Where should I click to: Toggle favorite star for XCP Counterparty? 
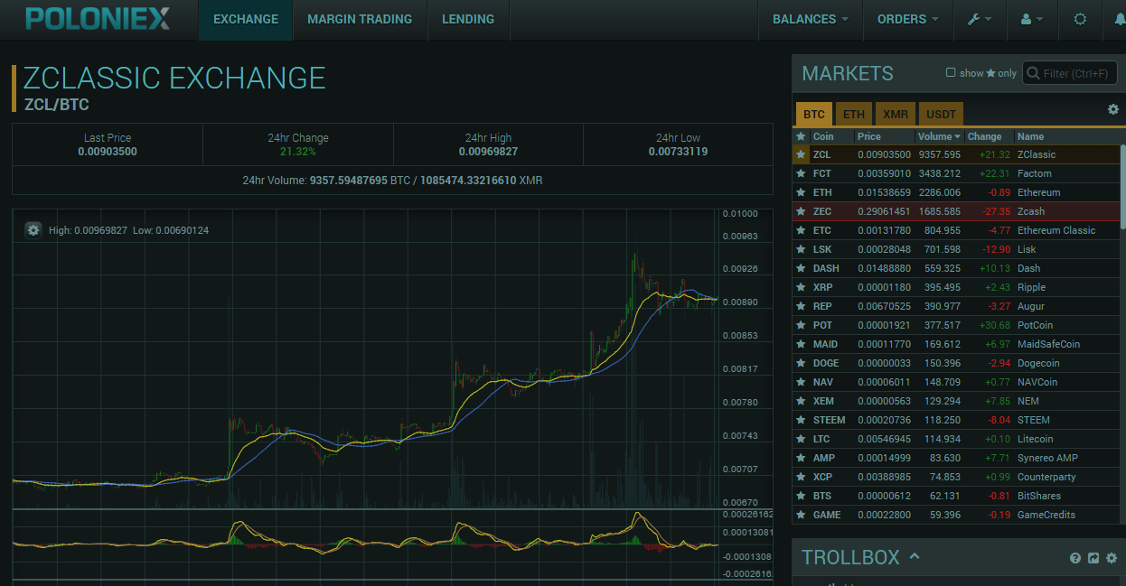[x=800, y=477]
